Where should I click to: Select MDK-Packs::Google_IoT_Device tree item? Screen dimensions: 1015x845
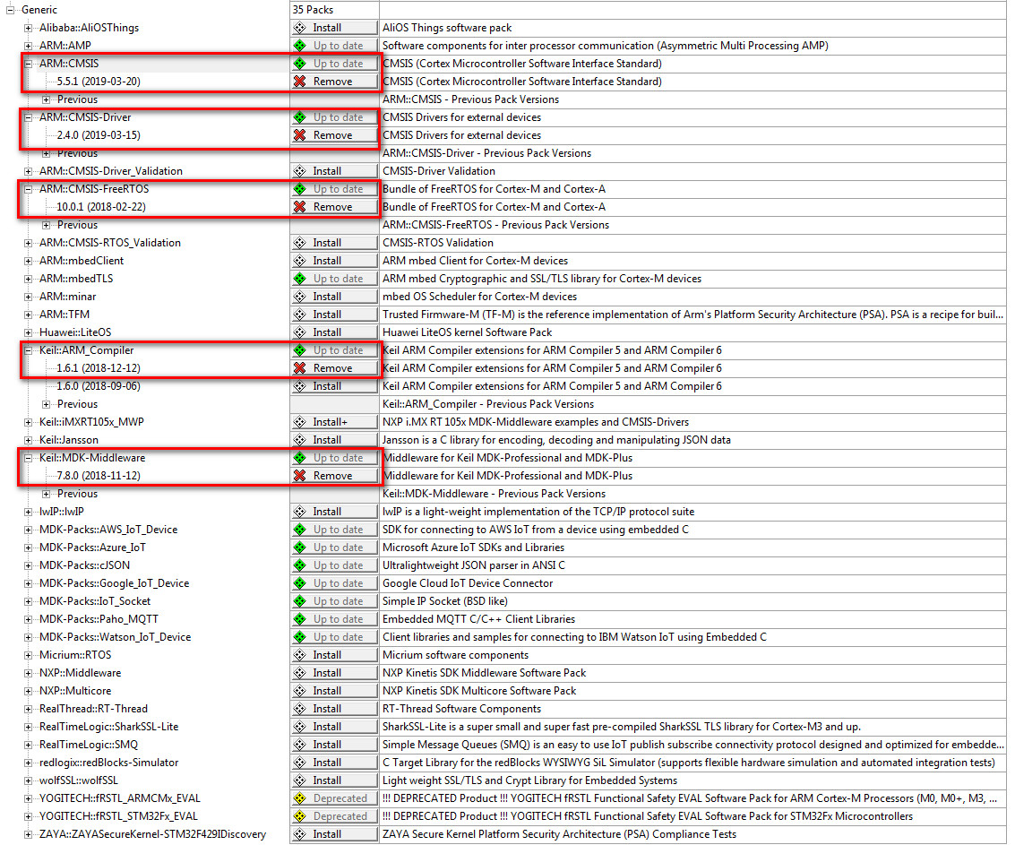coord(114,583)
